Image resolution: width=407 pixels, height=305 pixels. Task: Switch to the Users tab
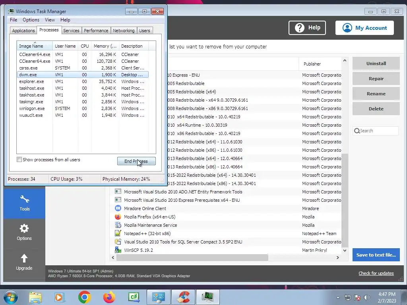point(145,31)
